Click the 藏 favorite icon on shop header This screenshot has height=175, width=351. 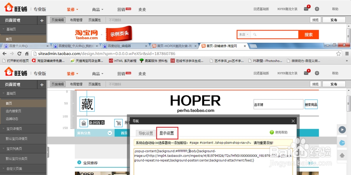[x=87, y=104]
